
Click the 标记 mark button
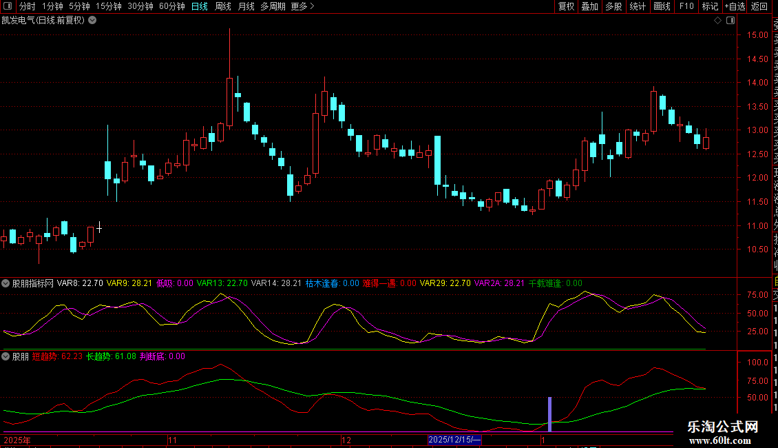[x=709, y=6]
